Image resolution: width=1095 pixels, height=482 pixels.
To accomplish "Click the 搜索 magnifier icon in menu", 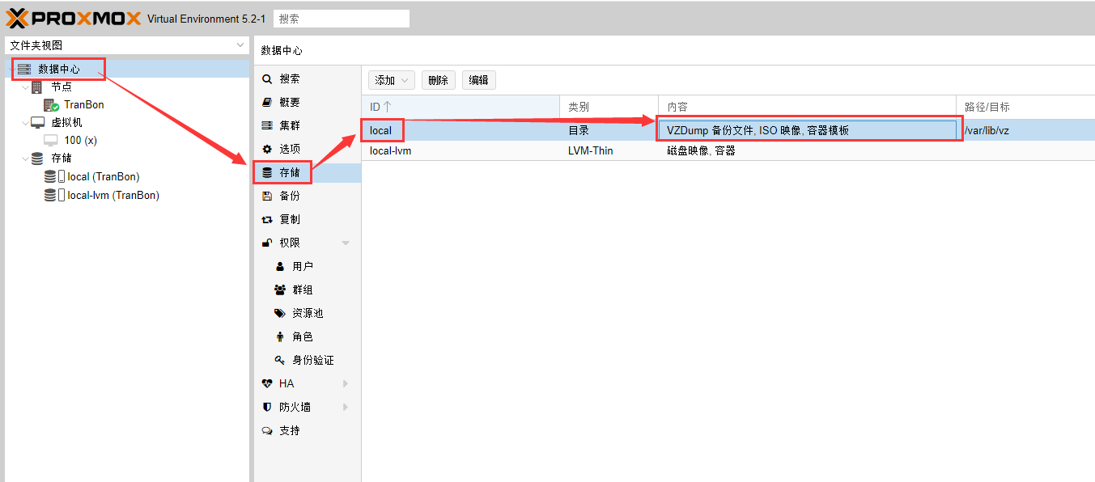I will pyautogui.click(x=267, y=79).
